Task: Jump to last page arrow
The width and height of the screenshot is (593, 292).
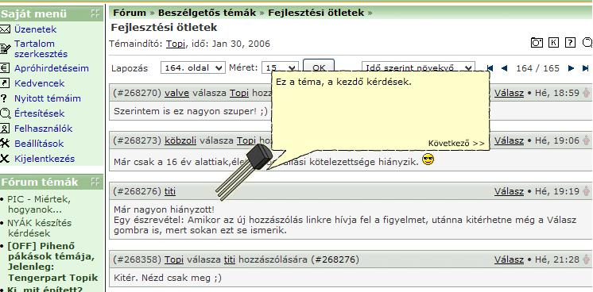Action: [585, 68]
